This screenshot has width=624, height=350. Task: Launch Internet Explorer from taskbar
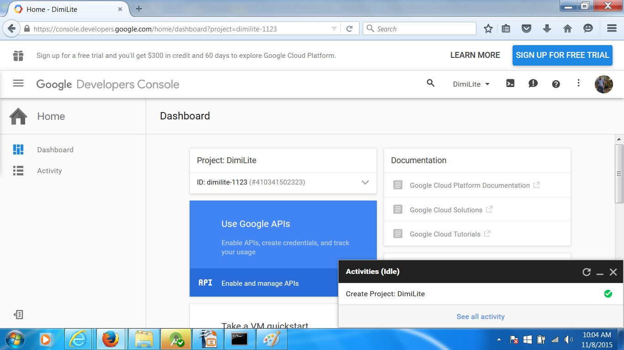[78, 339]
